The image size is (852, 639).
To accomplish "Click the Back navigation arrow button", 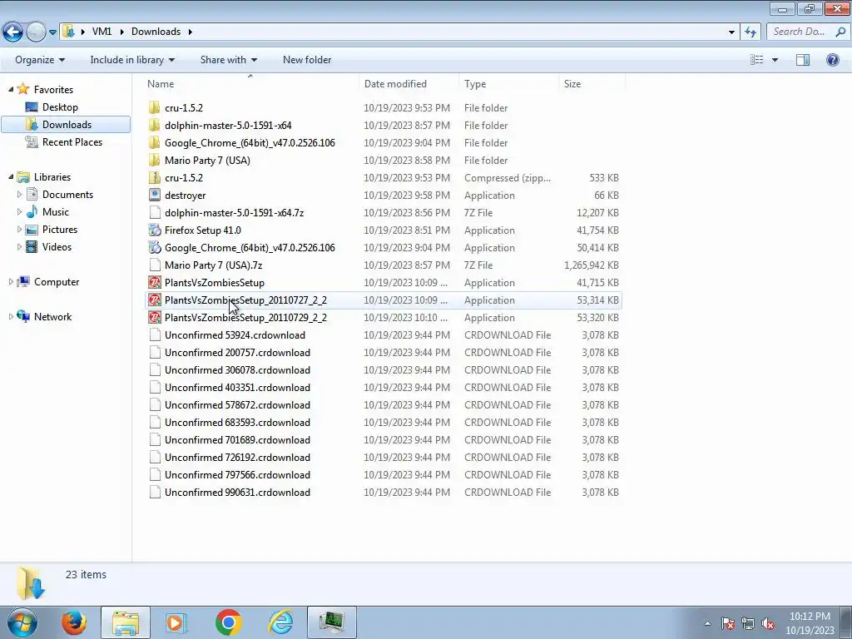I will coord(13,32).
